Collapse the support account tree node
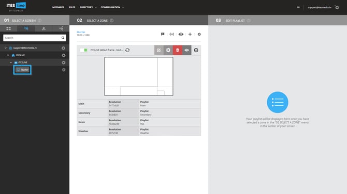The width and height of the screenshot is (347, 194). (x=6, y=48)
